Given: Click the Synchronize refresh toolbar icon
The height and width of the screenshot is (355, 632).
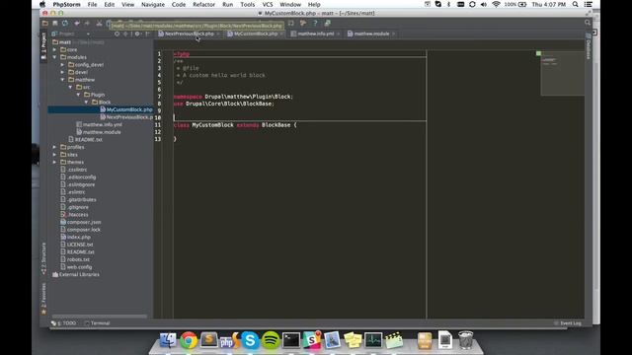Looking at the screenshot, I should click(x=65, y=24).
